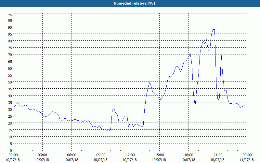Viewport: 260px width, 163px height.
Task: Click the 80 y-axis value
Action: 10,41
